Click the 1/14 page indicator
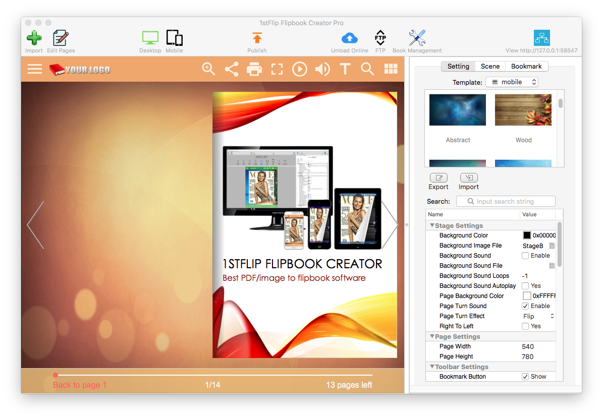The image size is (603, 419). tap(212, 385)
